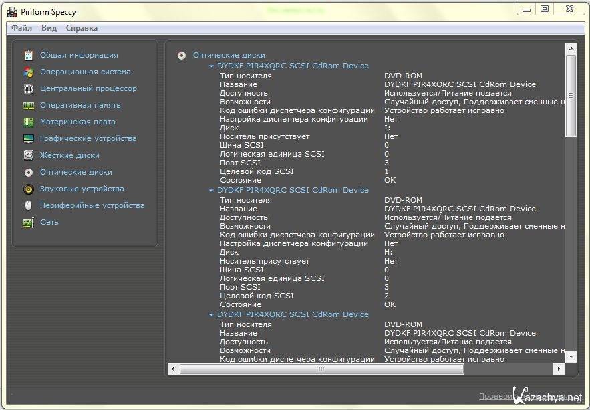Open the Файл menu

[x=21, y=28]
